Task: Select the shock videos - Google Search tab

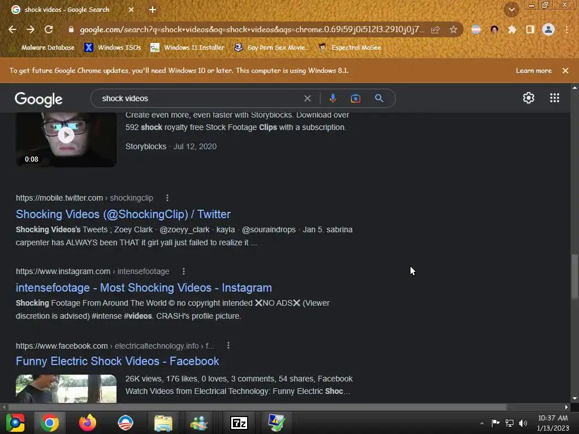Action: [x=67, y=10]
